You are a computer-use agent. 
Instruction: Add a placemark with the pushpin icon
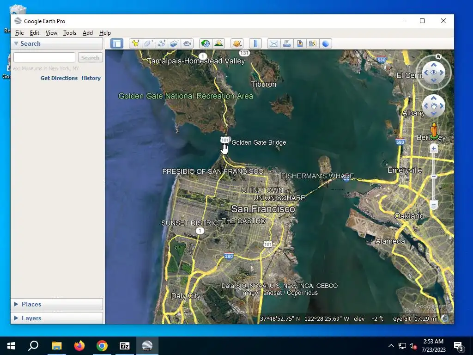(x=135, y=43)
